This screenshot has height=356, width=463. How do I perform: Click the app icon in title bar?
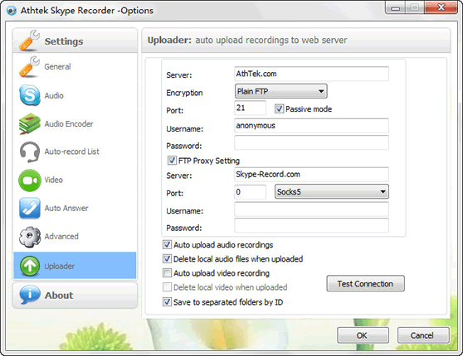pos(12,11)
